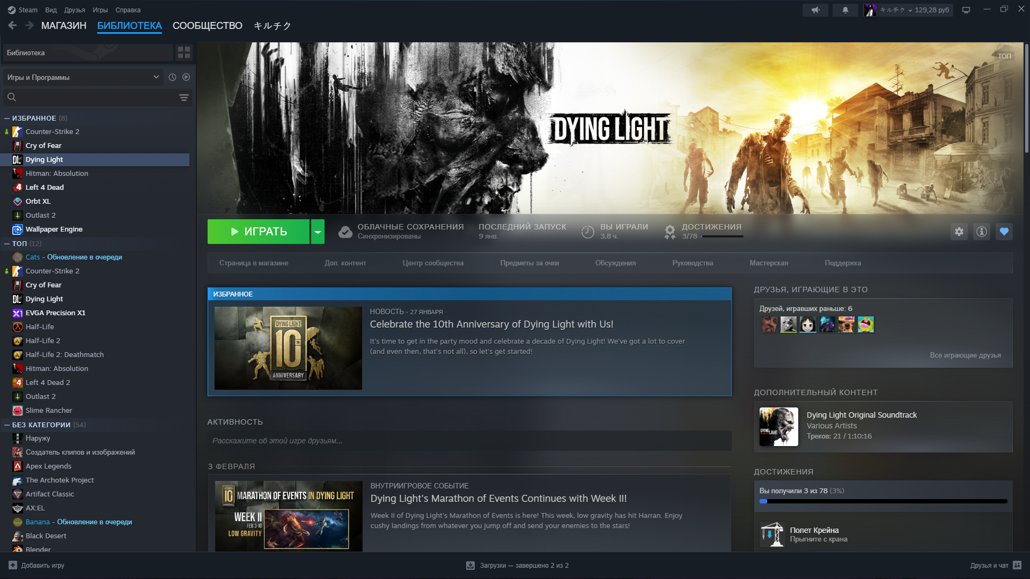Open Страница в магазине link
This screenshot has width=1030, height=579.
254,263
